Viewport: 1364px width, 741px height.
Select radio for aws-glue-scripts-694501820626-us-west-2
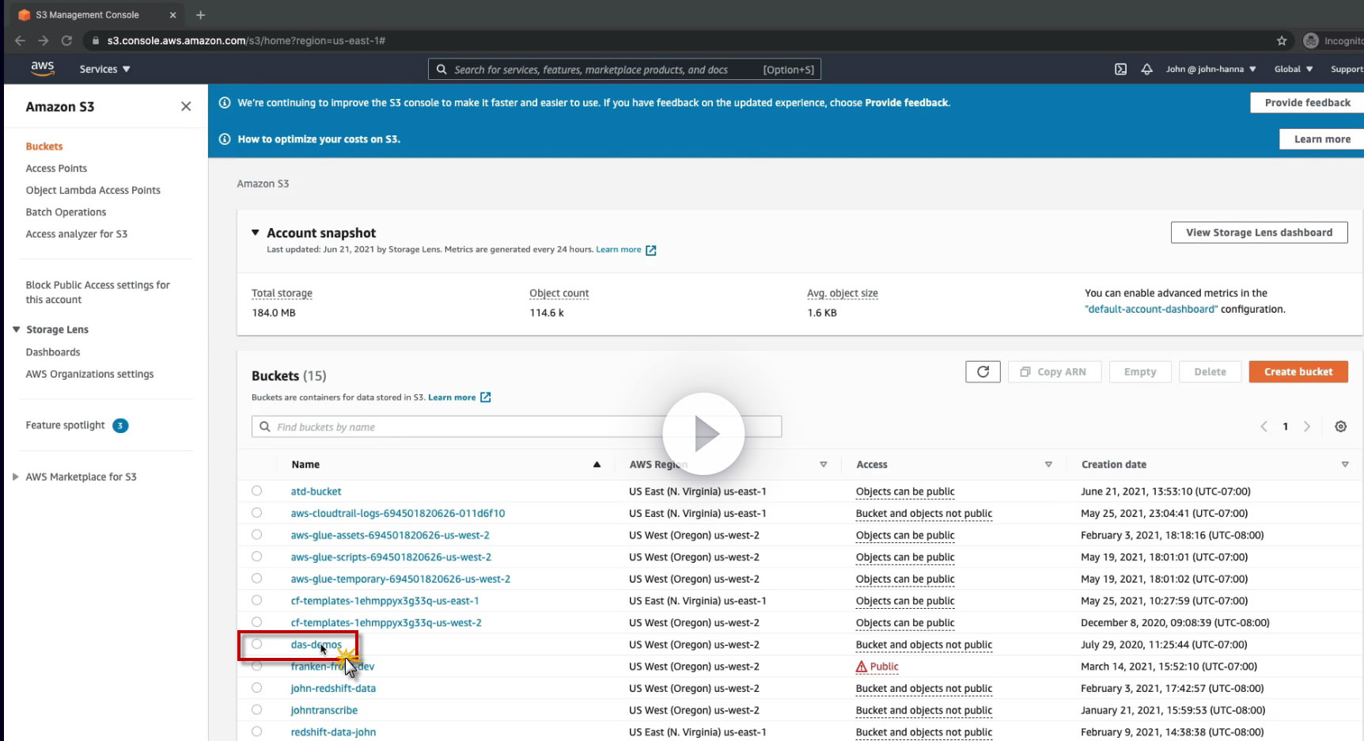(256, 557)
